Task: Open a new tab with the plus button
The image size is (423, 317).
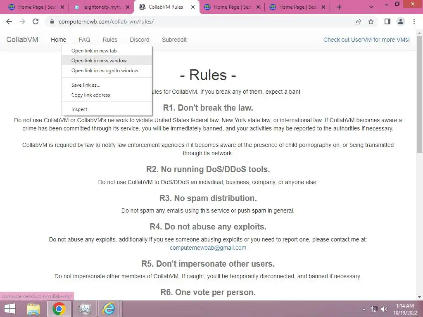Action: pos(339,7)
